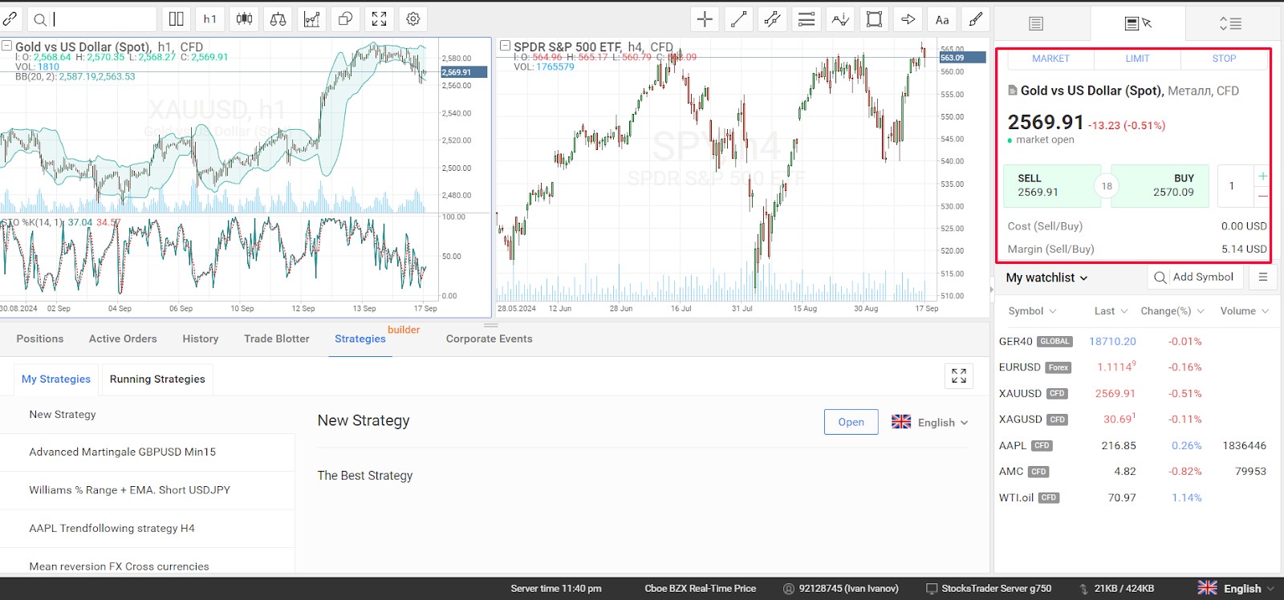Screen dimensions: 1284x600
Task: Select Advanced Martingale GBPUSD Min15 strategy
Action: click(x=148, y=452)
